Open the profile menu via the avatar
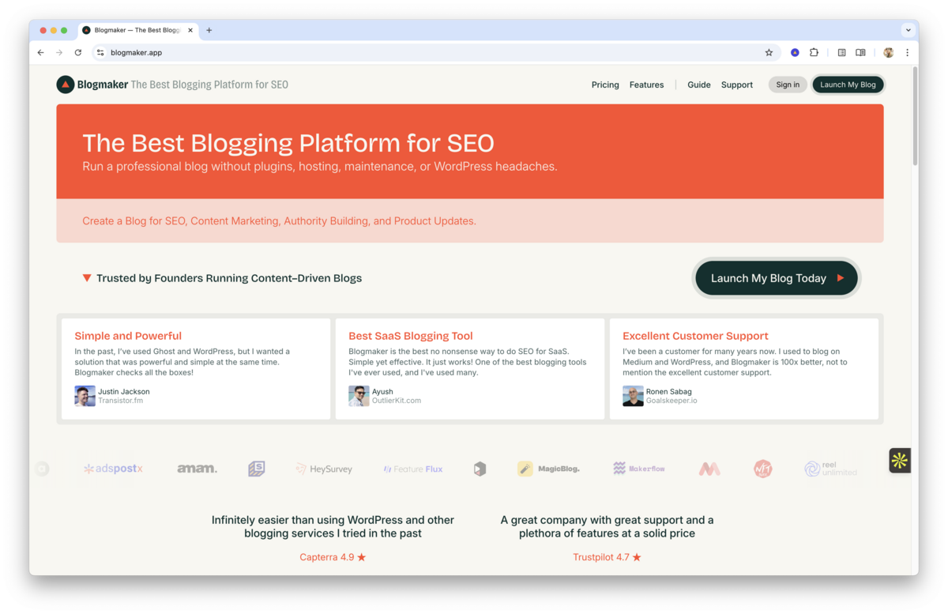 (x=887, y=52)
